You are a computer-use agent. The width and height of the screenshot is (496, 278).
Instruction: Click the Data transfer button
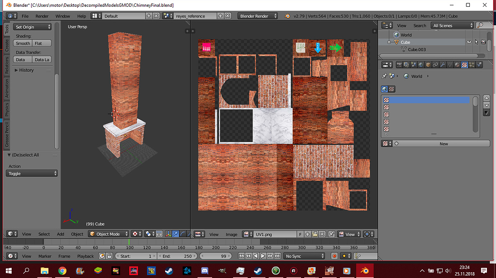click(23, 59)
